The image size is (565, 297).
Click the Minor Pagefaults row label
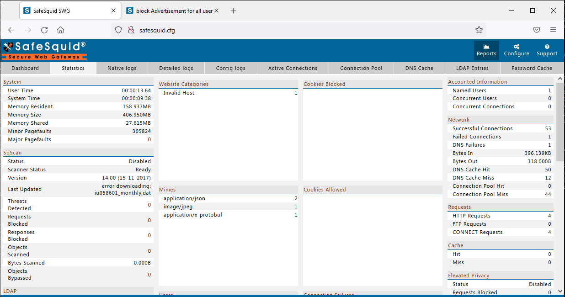(29, 131)
